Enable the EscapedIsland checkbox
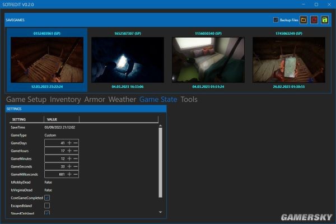The height and width of the screenshot is (224, 336). [47, 206]
